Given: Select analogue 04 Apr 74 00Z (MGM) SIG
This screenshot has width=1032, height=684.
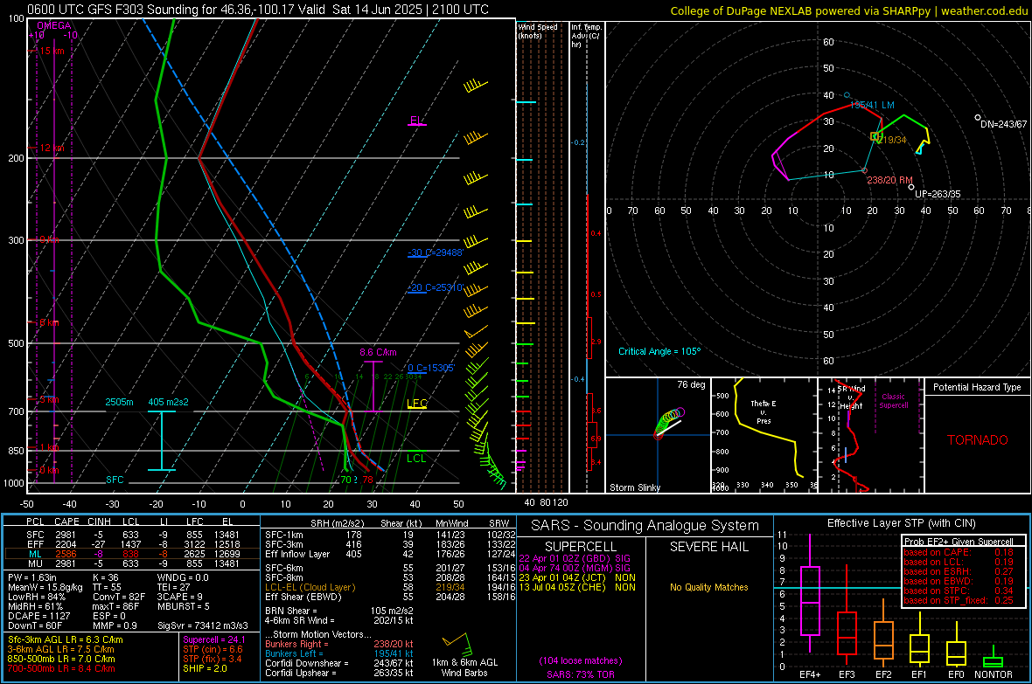Looking at the screenshot, I should coord(575,568).
